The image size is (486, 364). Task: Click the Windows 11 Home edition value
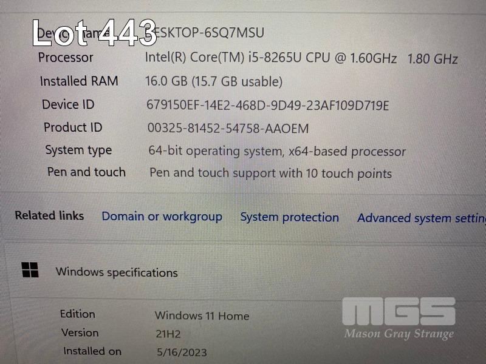[x=202, y=315]
